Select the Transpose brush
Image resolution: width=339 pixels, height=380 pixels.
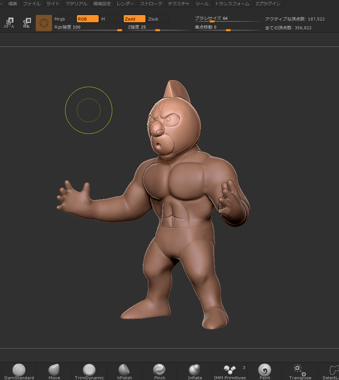[300, 372]
